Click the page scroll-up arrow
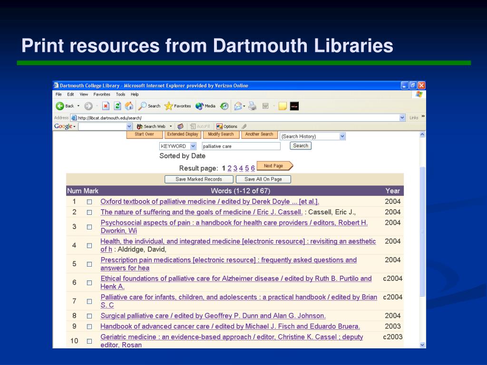Screen dimensions: 487x365 pos(422,134)
